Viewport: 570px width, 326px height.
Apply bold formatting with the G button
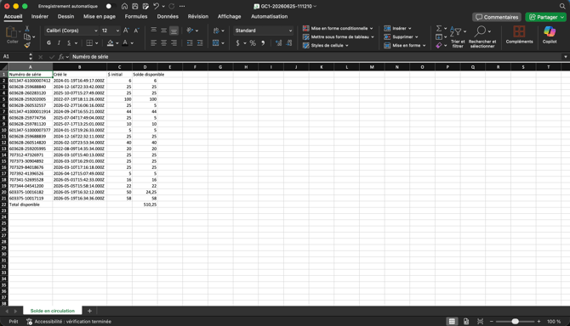pos(48,42)
